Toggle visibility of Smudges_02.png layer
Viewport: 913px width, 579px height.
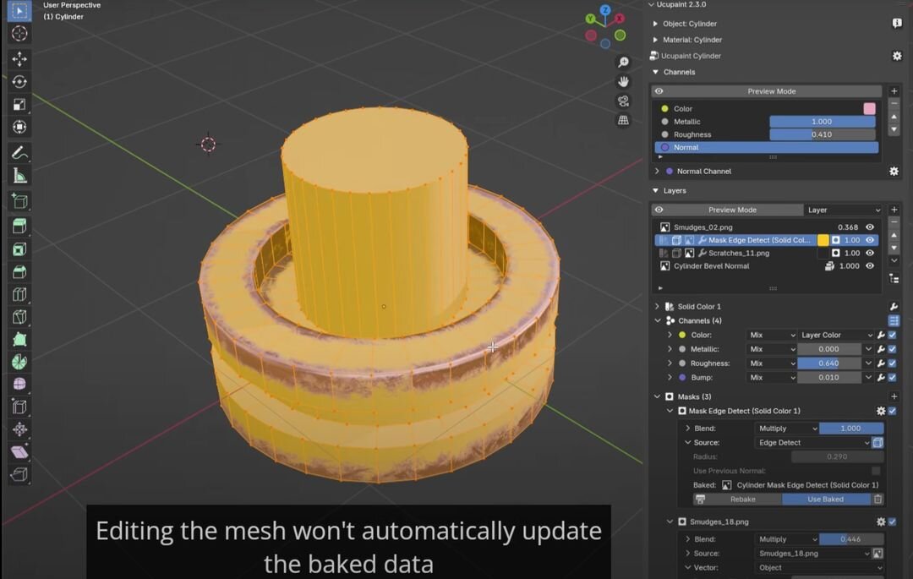tap(870, 227)
